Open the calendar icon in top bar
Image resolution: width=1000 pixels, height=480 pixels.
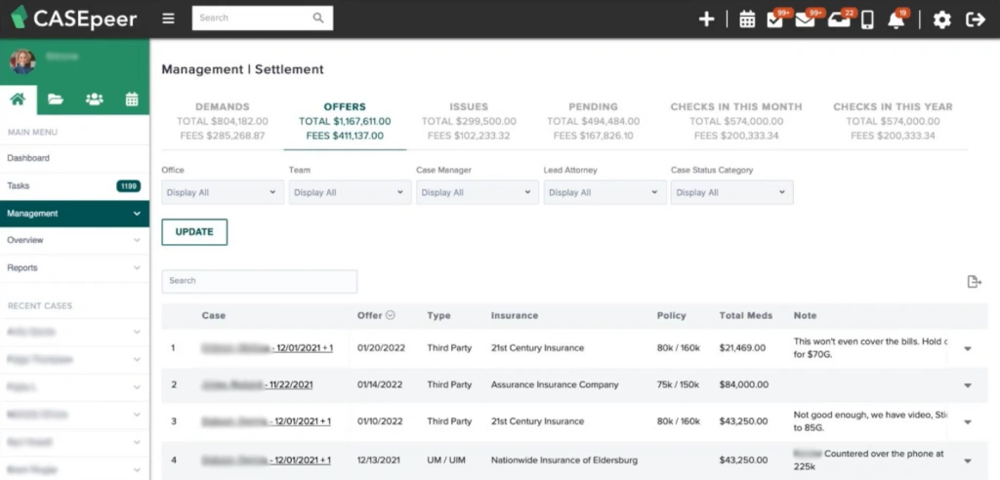747,20
